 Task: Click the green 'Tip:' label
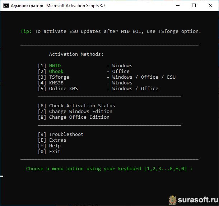(x=26, y=31)
